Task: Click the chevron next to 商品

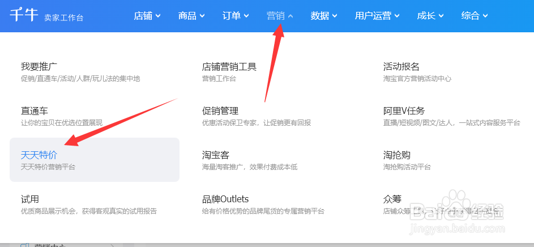Action: tap(202, 16)
